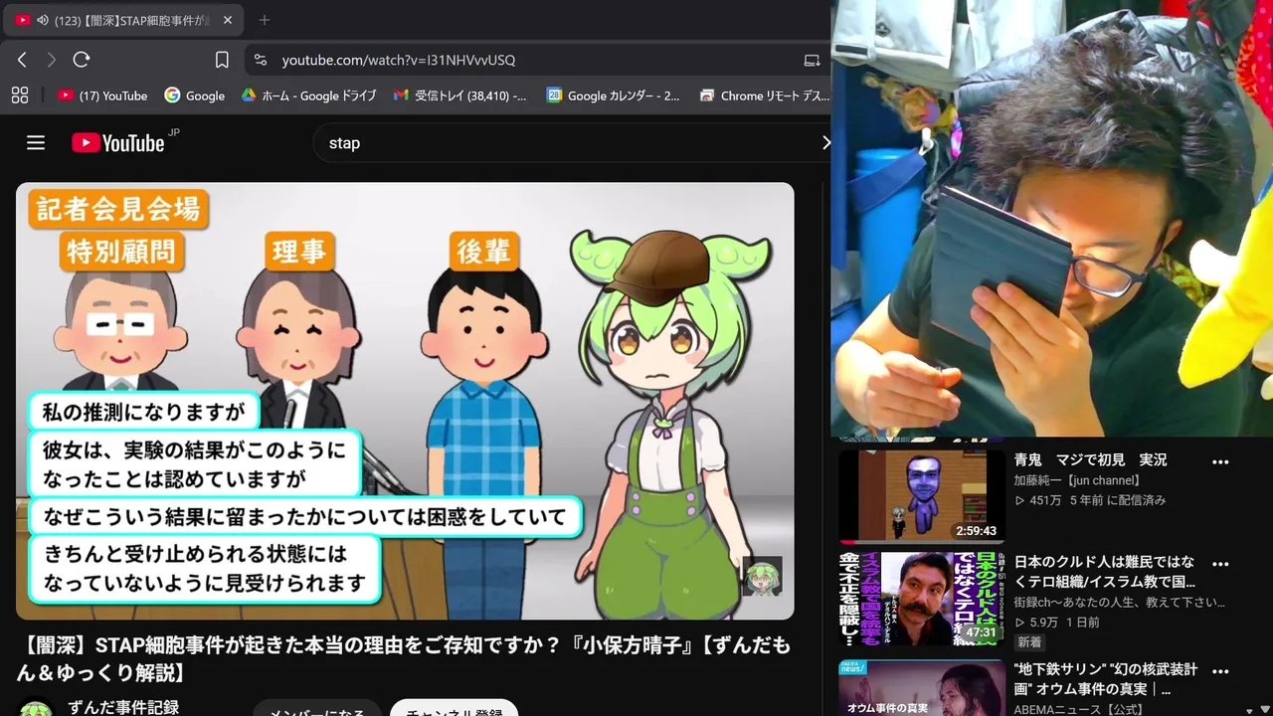Open the ずんだ事件記録 channel name
The width and height of the screenshot is (1273, 716).
(x=123, y=707)
